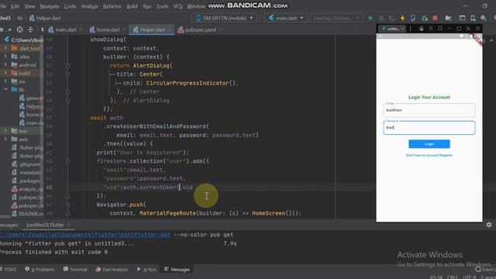This screenshot has height=279, width=496.
Task: Open SDK manager icon in toolbar
Action: (x=484, y=19)
